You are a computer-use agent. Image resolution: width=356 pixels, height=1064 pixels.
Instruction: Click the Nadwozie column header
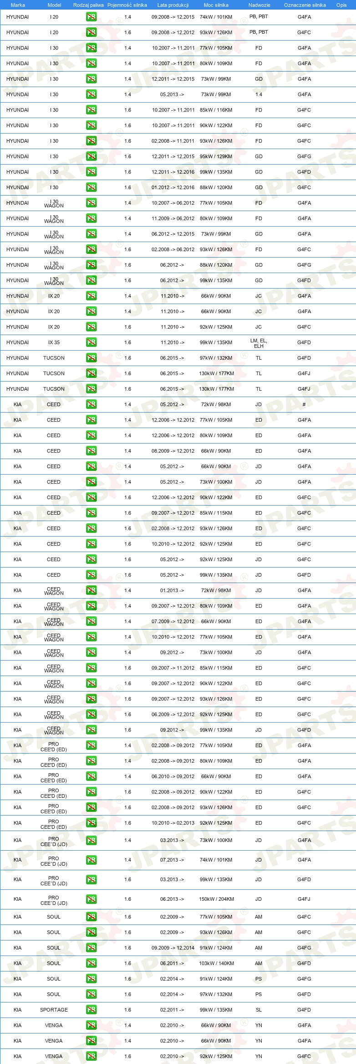[x=259, y=5]
